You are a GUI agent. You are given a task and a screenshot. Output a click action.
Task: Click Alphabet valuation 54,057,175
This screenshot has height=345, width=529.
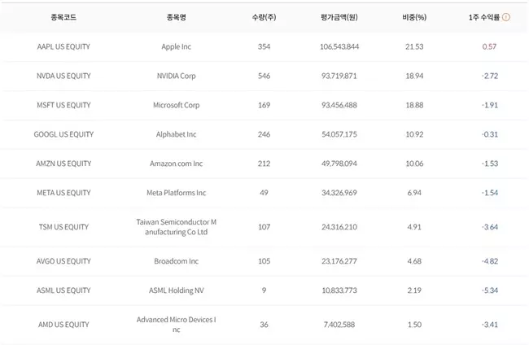click(x=339, y=134)
